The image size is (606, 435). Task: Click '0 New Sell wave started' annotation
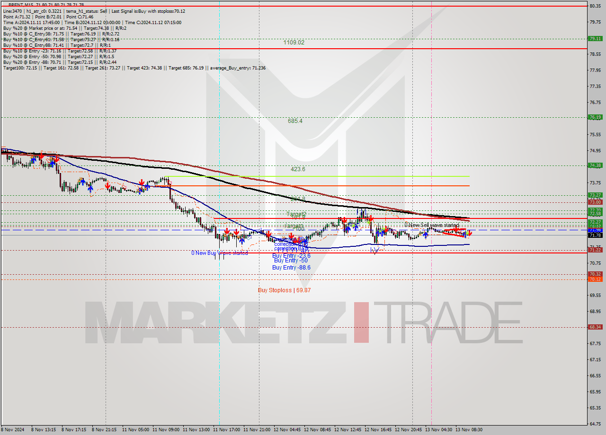pyautogui.click(x=432, y=225)
